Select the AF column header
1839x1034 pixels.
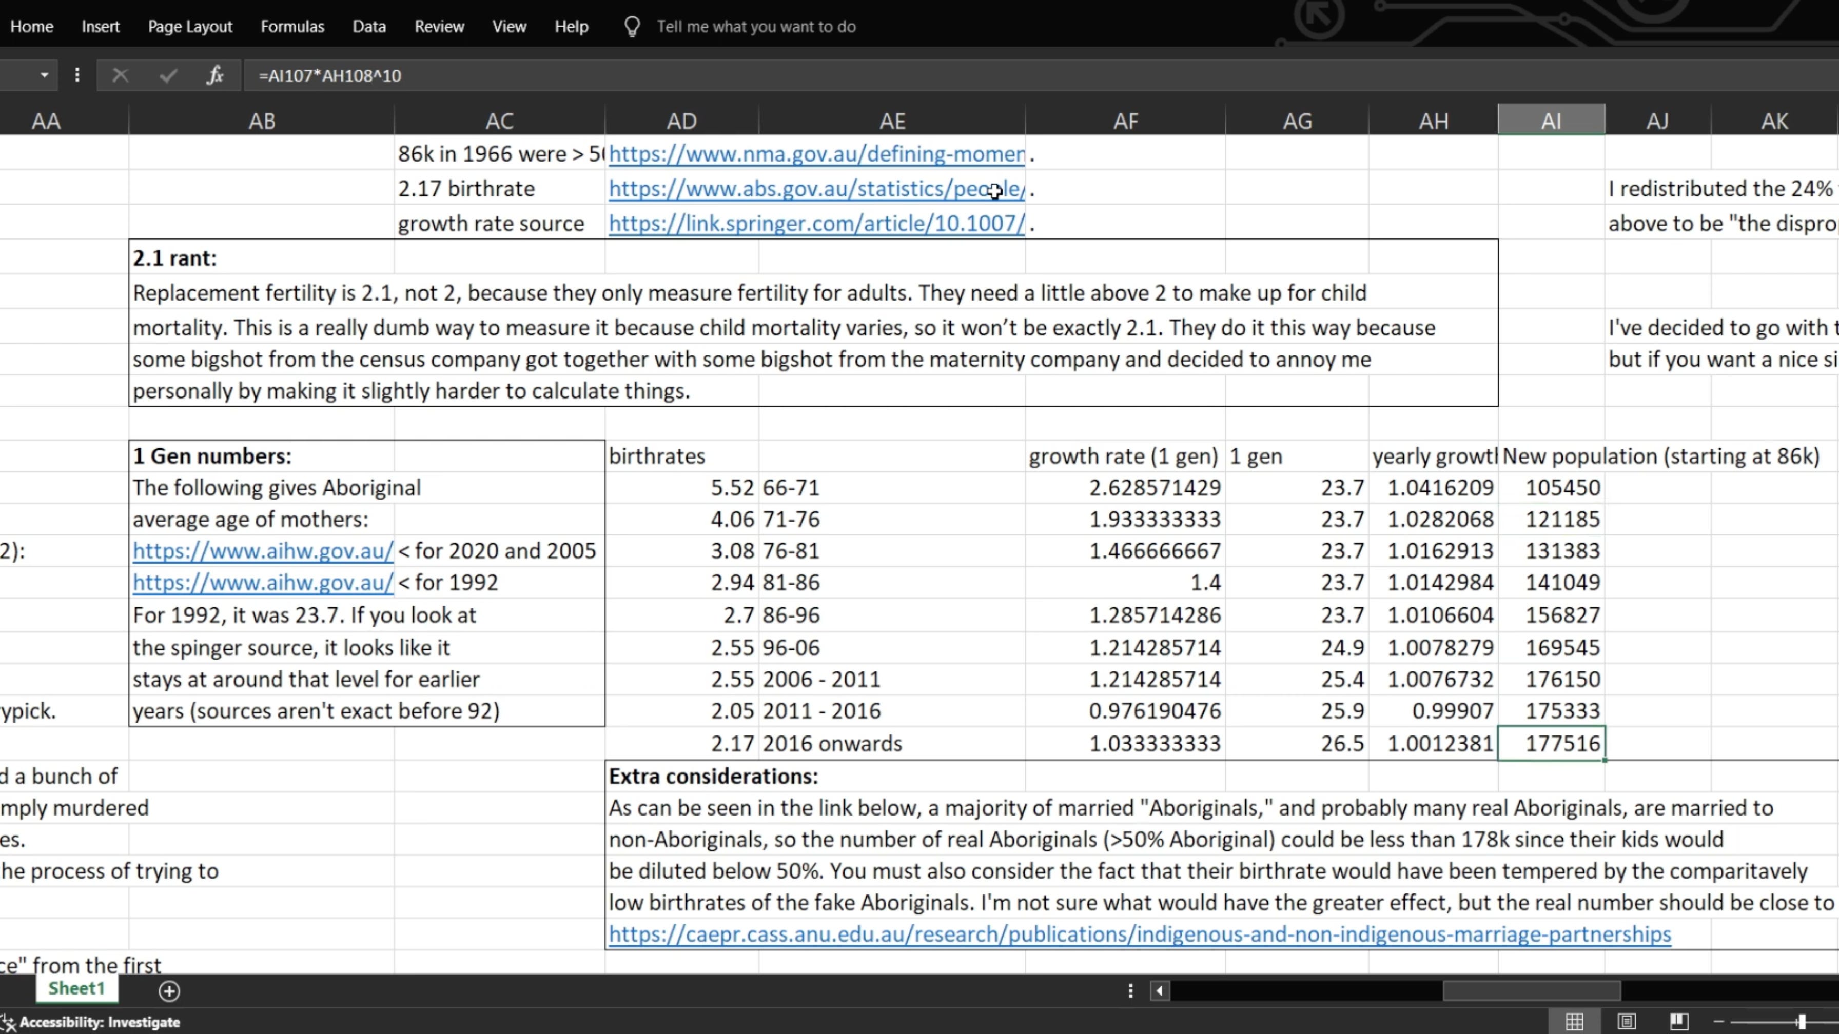[1125, 121]
